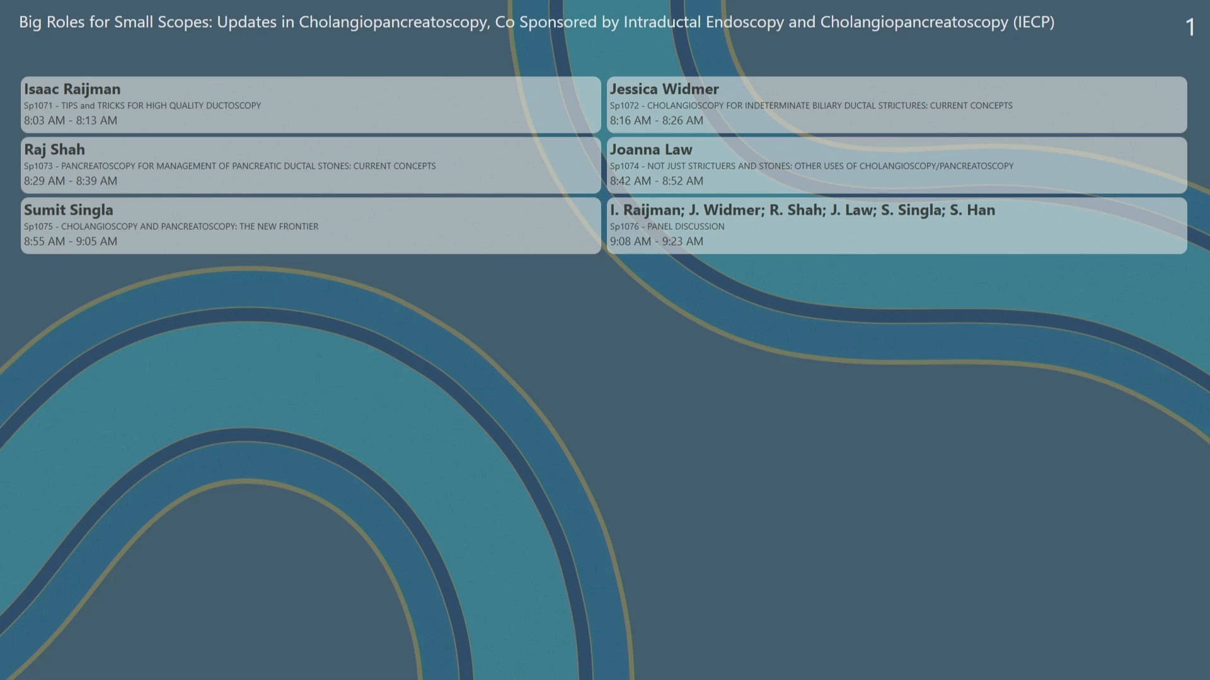Click 'Sp1074 - NOT JUST STRICTUERS AND STONES' text

click(812, 166)
